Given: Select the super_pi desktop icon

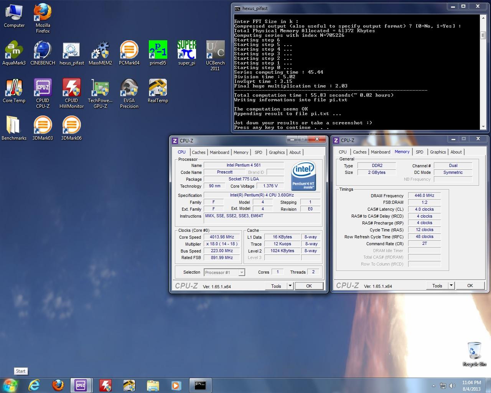Looking at the screenshot, I should (x=186, y=53).
